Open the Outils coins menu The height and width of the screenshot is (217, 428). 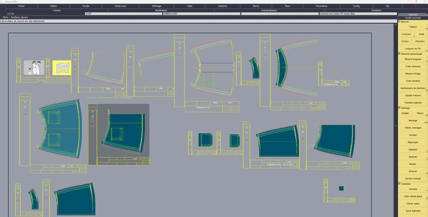click(120, 6)
